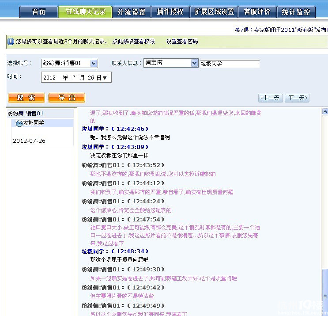Click the 销售01 message header at 12:44:12
Screen dimensions: 328x316
point(123,183)
